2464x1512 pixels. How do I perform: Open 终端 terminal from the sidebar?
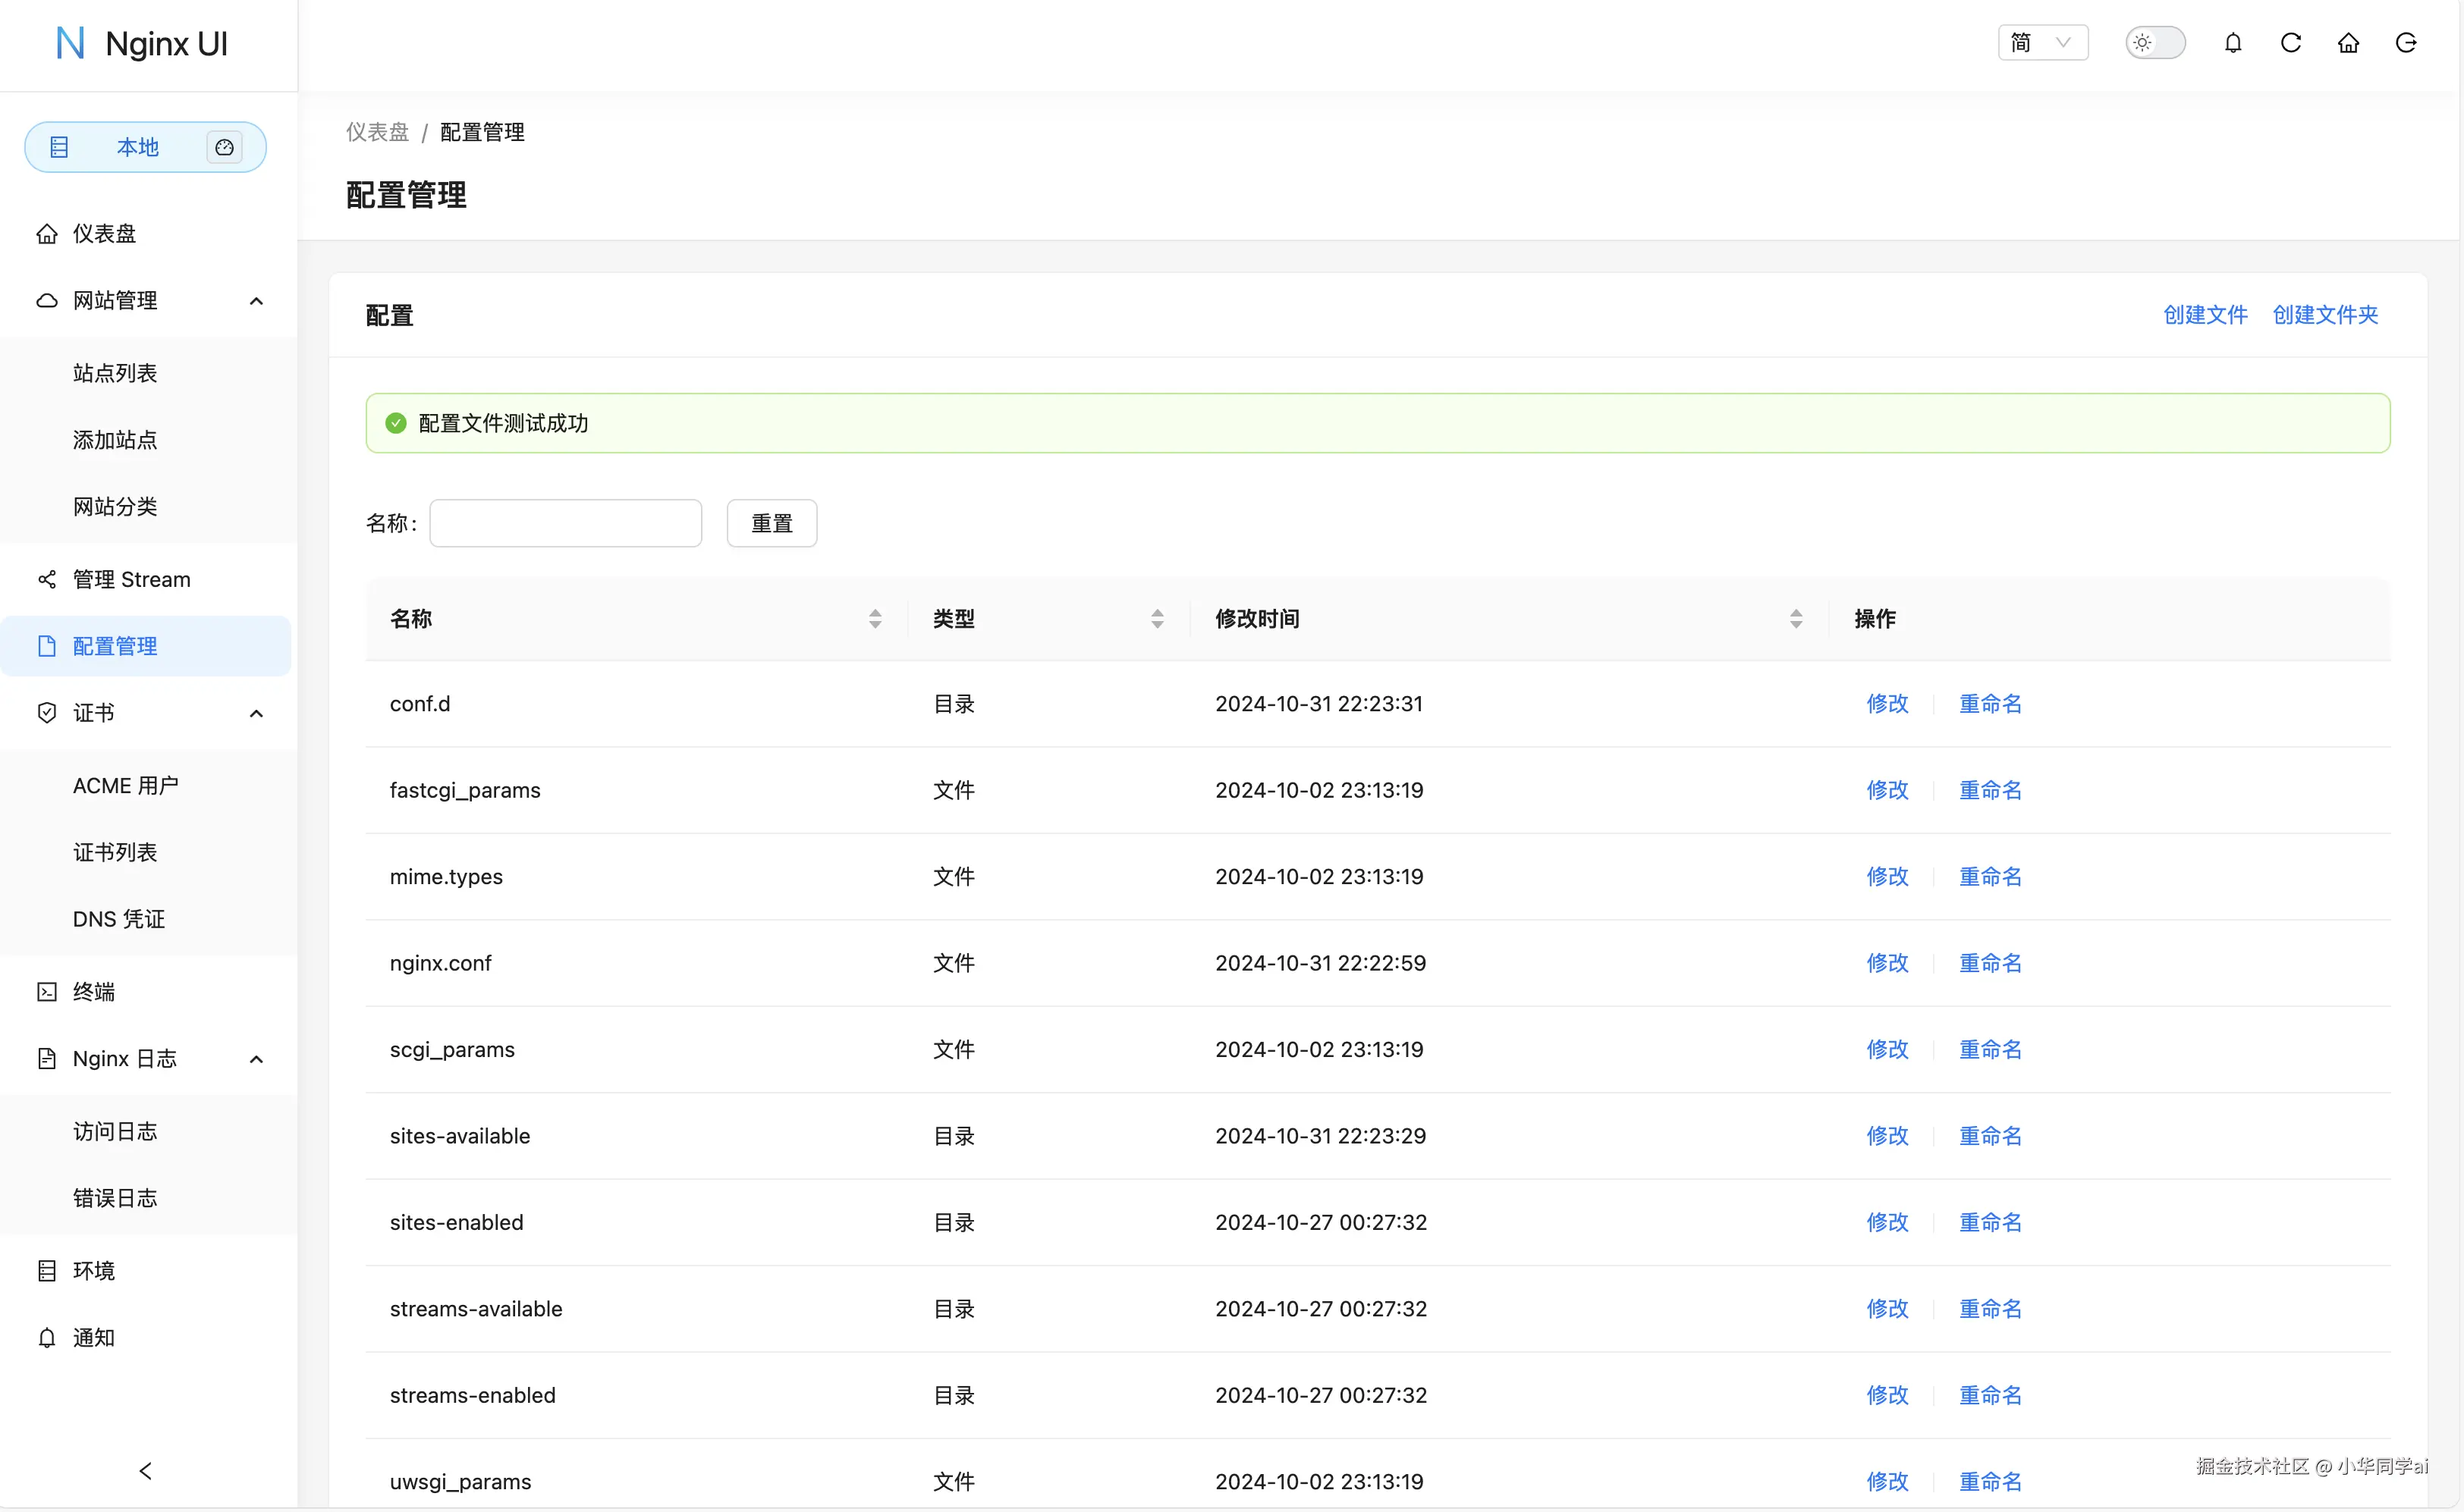click(x=94, y=991)
